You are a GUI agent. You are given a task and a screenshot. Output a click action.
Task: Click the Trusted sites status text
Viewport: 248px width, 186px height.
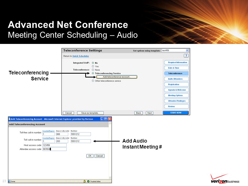click(x=95, y=181)
